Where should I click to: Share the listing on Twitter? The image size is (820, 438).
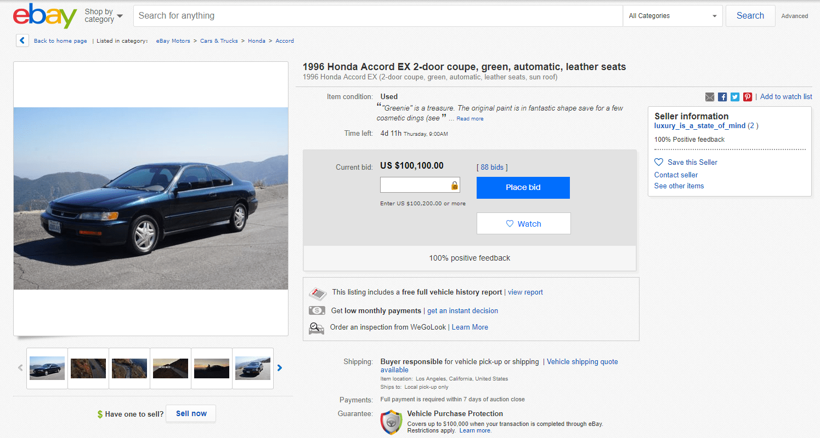click(735, 96)
